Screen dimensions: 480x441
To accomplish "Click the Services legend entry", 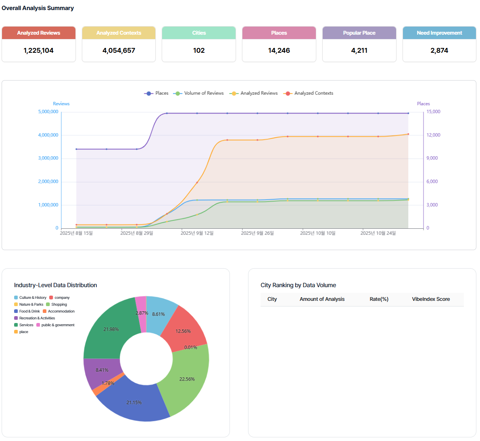I will 24,325.
